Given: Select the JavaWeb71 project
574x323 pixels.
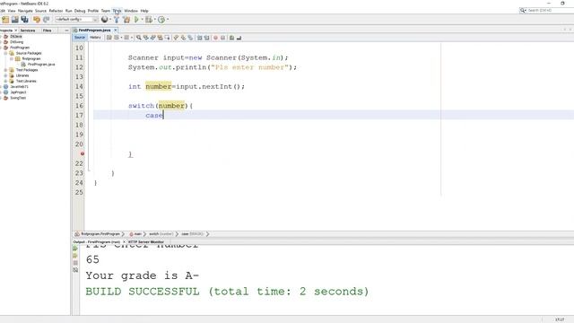Looking at the screenshot, I should pos(19,87).
